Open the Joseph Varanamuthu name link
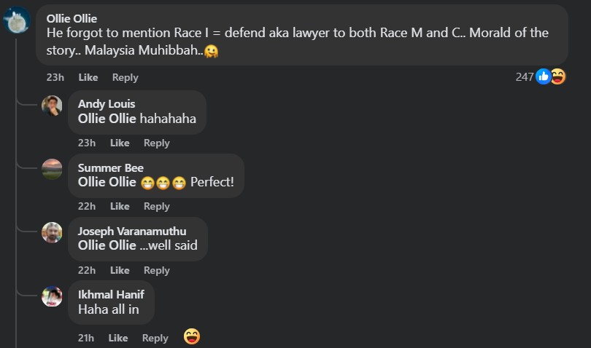Screen dimensions: 591x348 [132, 231]
